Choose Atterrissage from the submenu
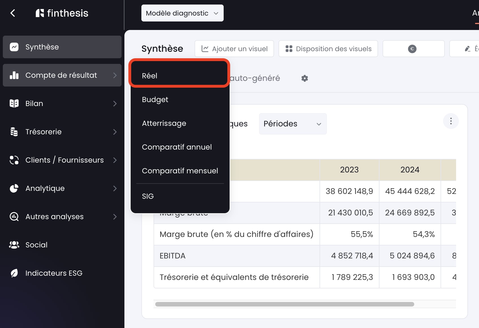Image resolution: width=479 pixels, height=328 pixels. (x=180, y=123)
